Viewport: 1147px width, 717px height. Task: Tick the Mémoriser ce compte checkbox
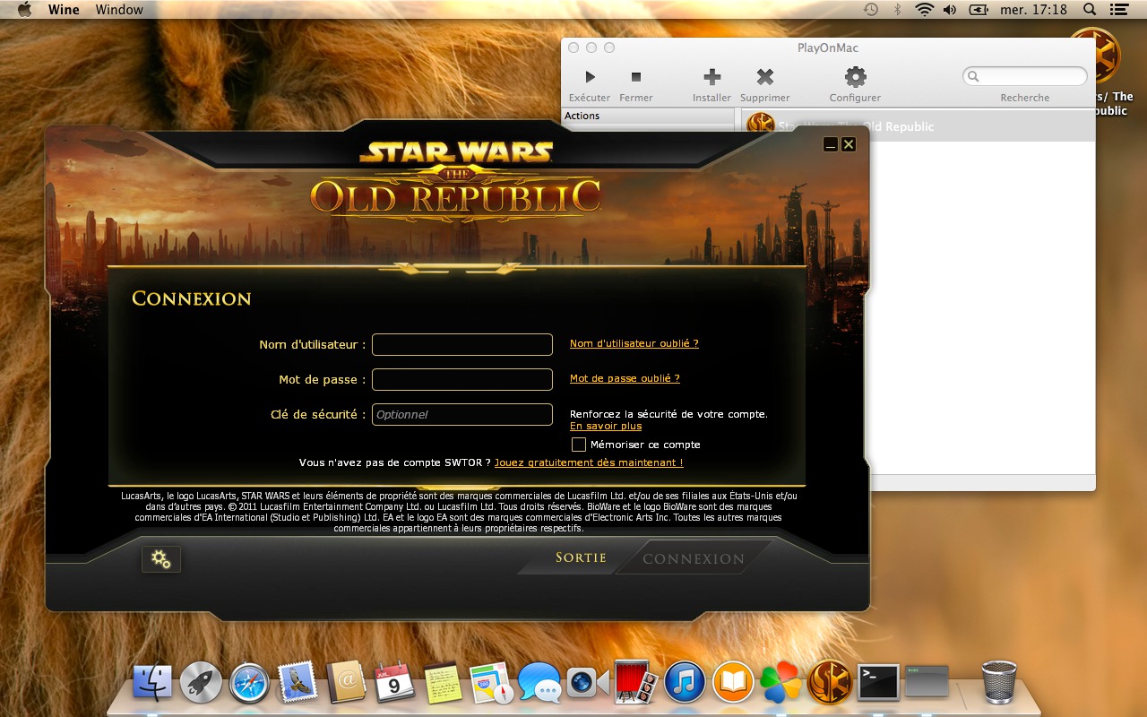point(579,445)
